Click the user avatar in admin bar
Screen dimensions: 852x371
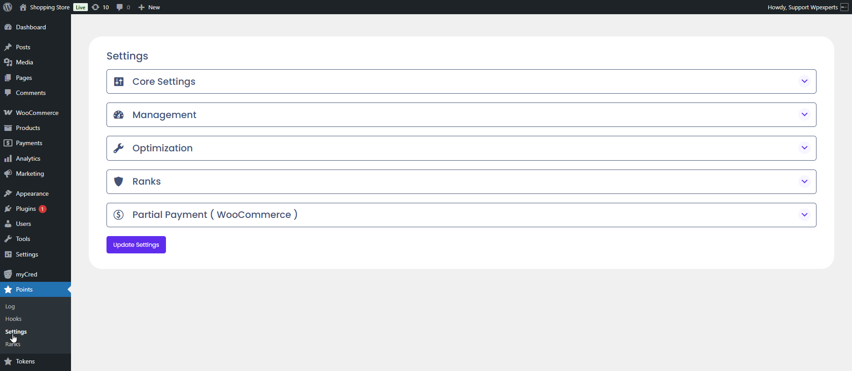[x=844, y=7]
